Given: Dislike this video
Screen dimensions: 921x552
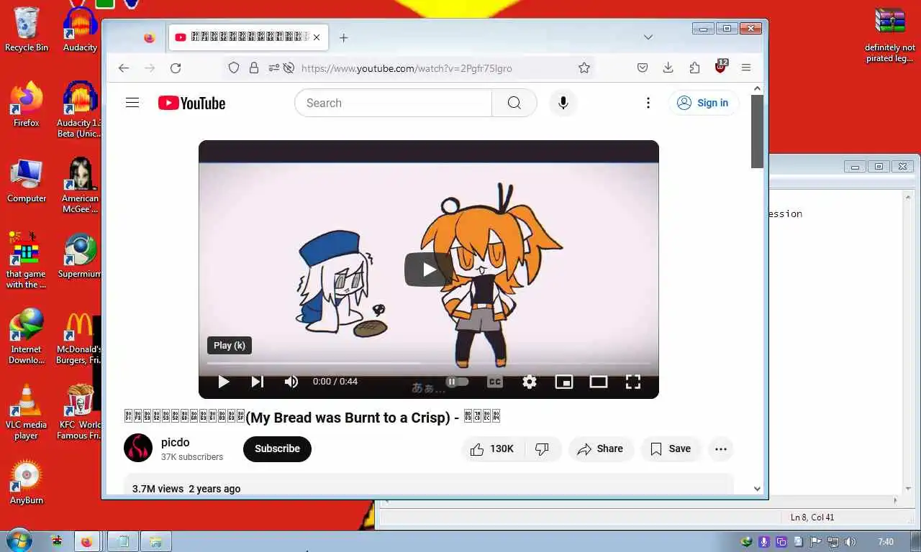Looking at the screenshot, I should (x=543, y=448).
